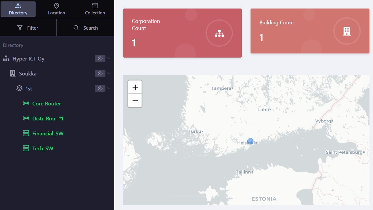Toggle the eye icon for the 1st floor
The height and width of the screenshot is (210, 373).
click(x=100, y=88)
